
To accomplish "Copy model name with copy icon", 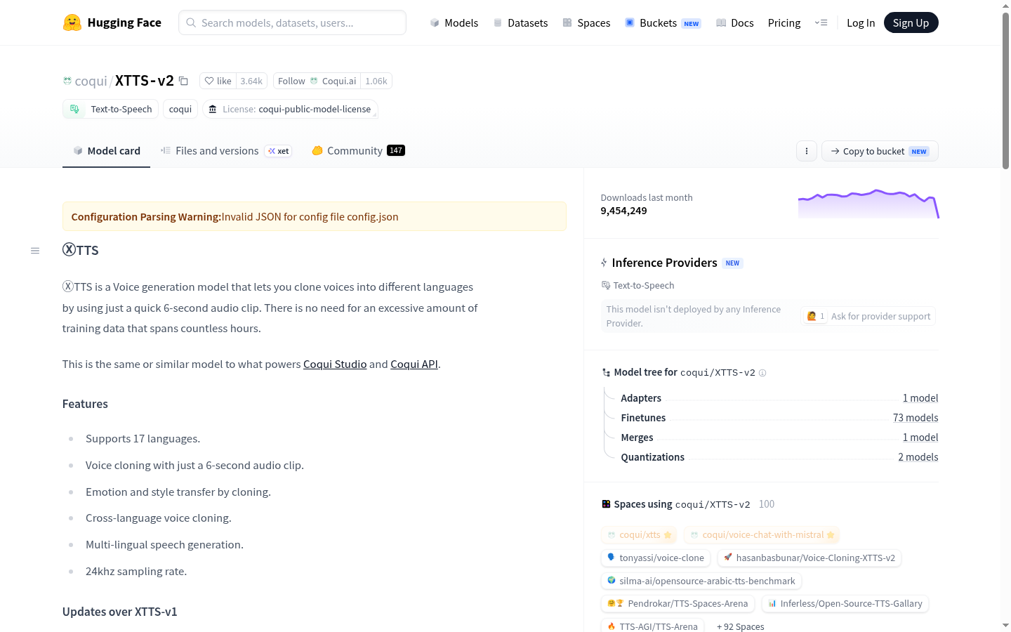I will tap(183, 81).
